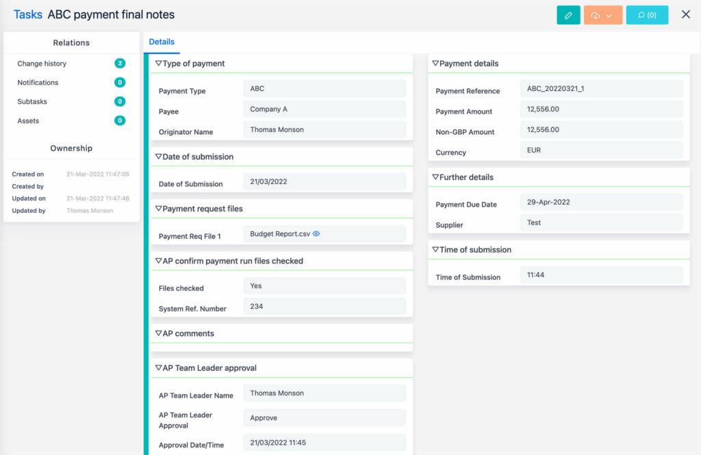The width and height of the screenshot is (701, 455).
Task: Open Notifications relation
Action: 38,83
